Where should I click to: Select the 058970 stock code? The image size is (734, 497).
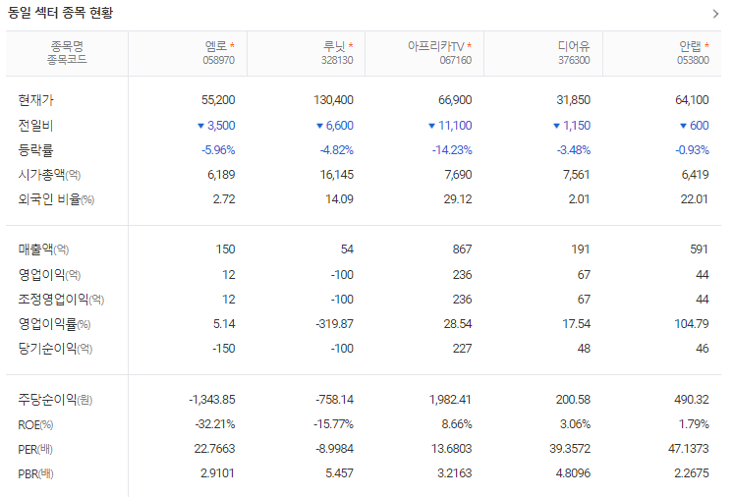(218, 60)
